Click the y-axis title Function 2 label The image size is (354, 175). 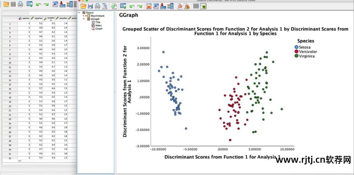(127, 91)
